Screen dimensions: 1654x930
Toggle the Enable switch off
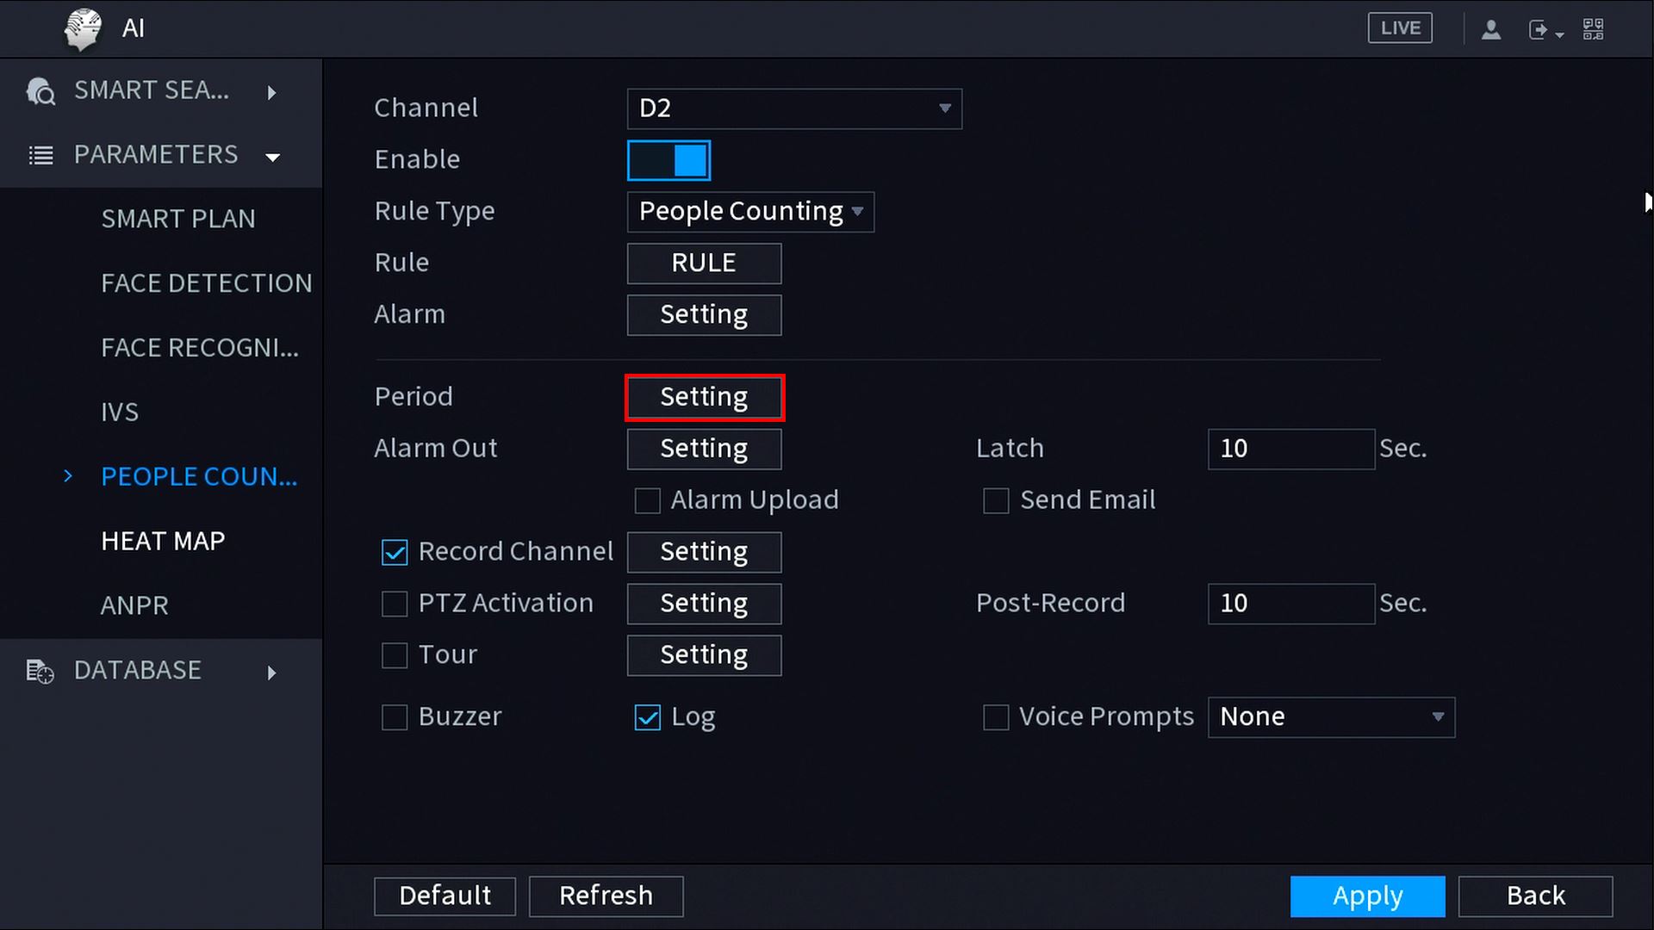669,160
